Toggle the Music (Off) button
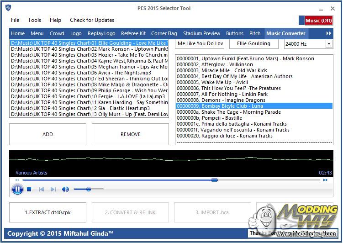 click(x=318, y=21)
